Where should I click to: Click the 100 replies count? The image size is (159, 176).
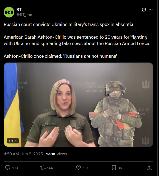[15, 168]
